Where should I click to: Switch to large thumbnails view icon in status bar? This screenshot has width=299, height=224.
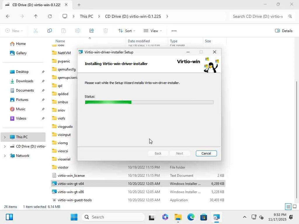pyautogui.click(x=295, y=207)
